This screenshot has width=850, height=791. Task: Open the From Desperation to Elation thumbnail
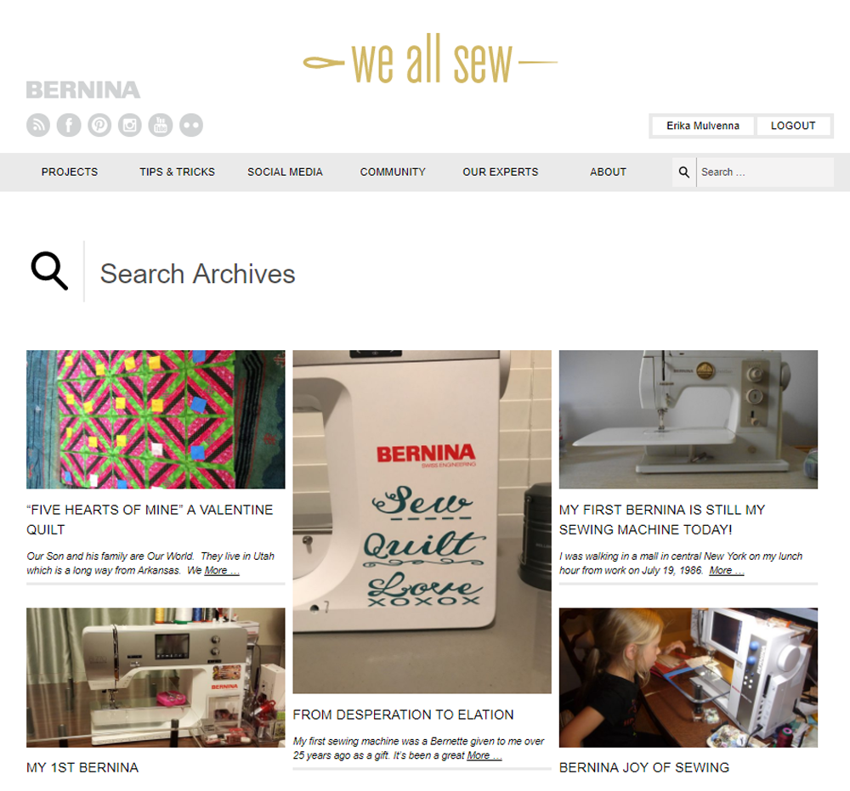[422, 522]
